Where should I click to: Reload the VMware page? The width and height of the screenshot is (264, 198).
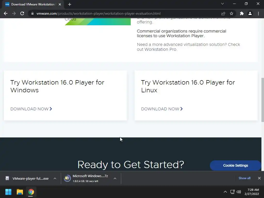(22, 13)
